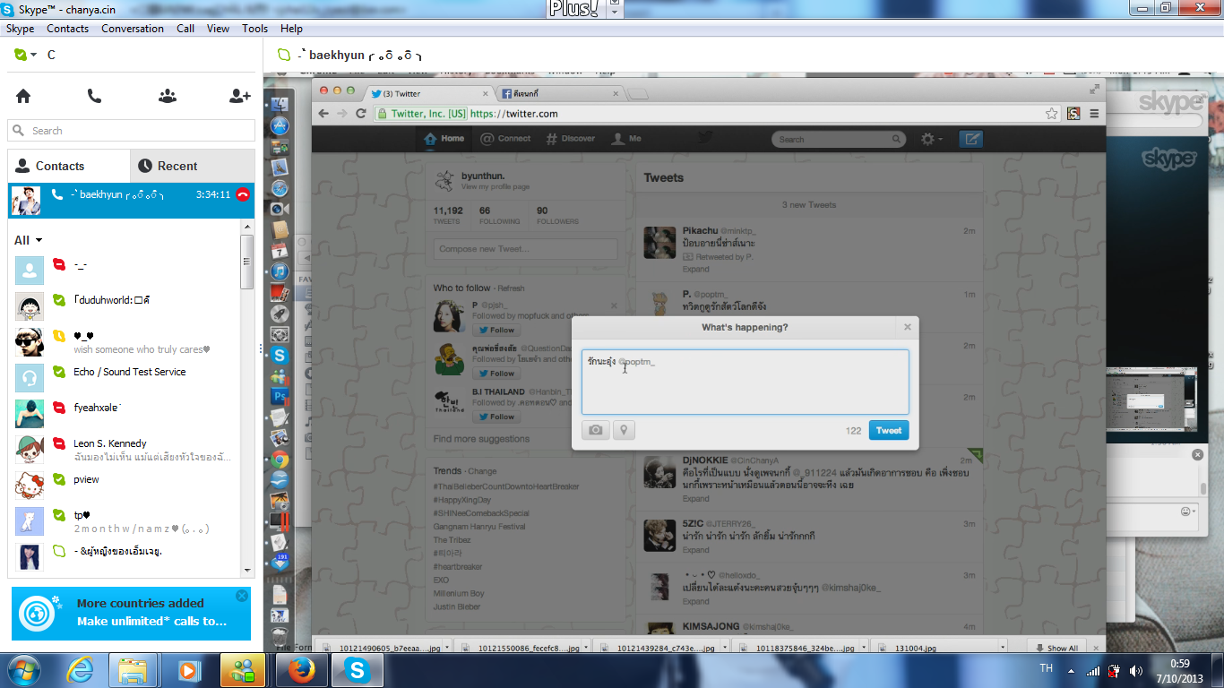This screenshot has width=1224, height=688.
Task: Click the Create a group icon
Action: pos(168,96)
